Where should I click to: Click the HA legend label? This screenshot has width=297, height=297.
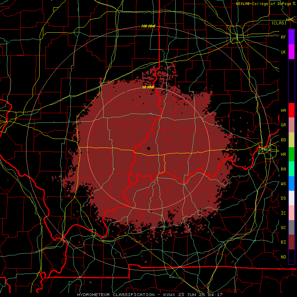coord(283,111)
